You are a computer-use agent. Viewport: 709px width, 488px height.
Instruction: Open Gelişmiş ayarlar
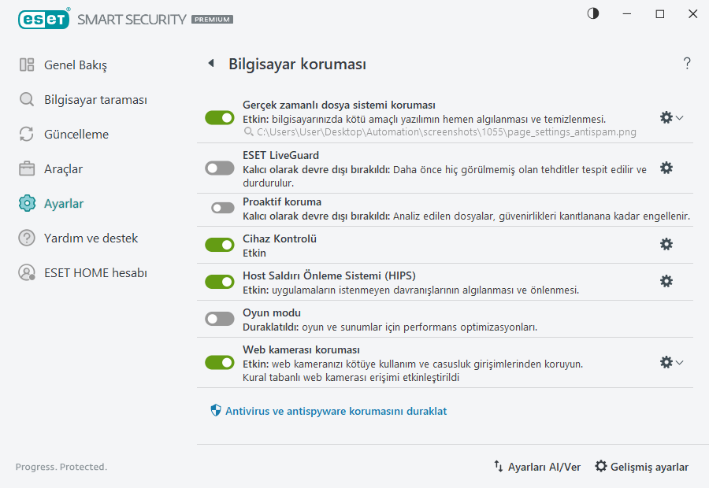pyautogui.click(x=641, y=467)
